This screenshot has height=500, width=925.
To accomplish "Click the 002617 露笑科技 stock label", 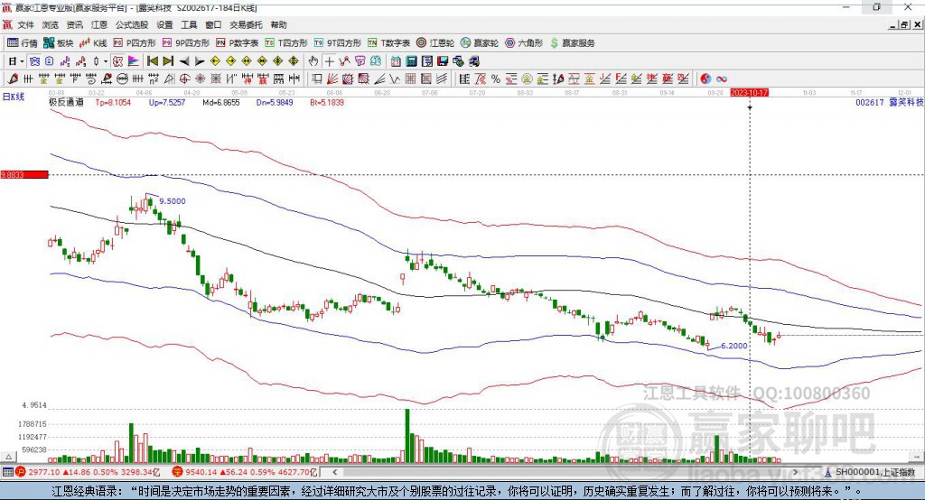I will tap(889, 102).
